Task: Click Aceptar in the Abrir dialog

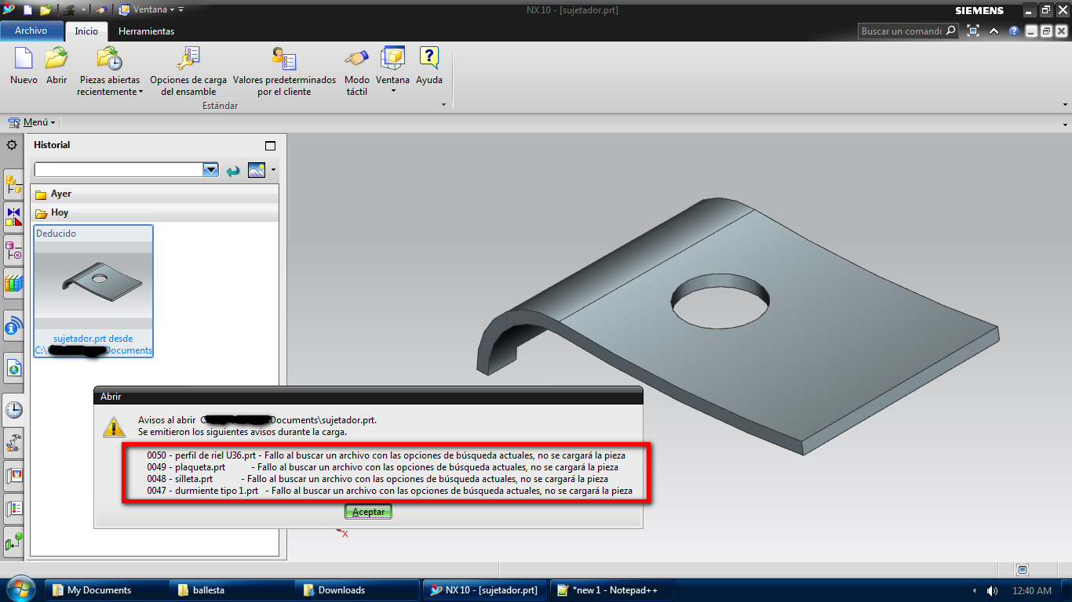Action: pos(368,512)
